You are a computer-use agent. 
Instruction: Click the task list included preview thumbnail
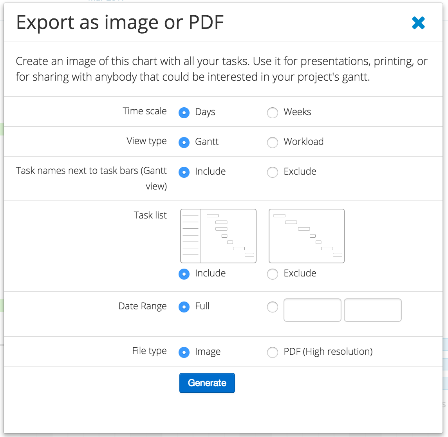[x=218, y=236]
